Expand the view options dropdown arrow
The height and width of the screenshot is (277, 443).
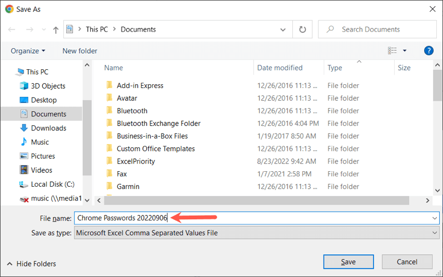tap(405, 51)
